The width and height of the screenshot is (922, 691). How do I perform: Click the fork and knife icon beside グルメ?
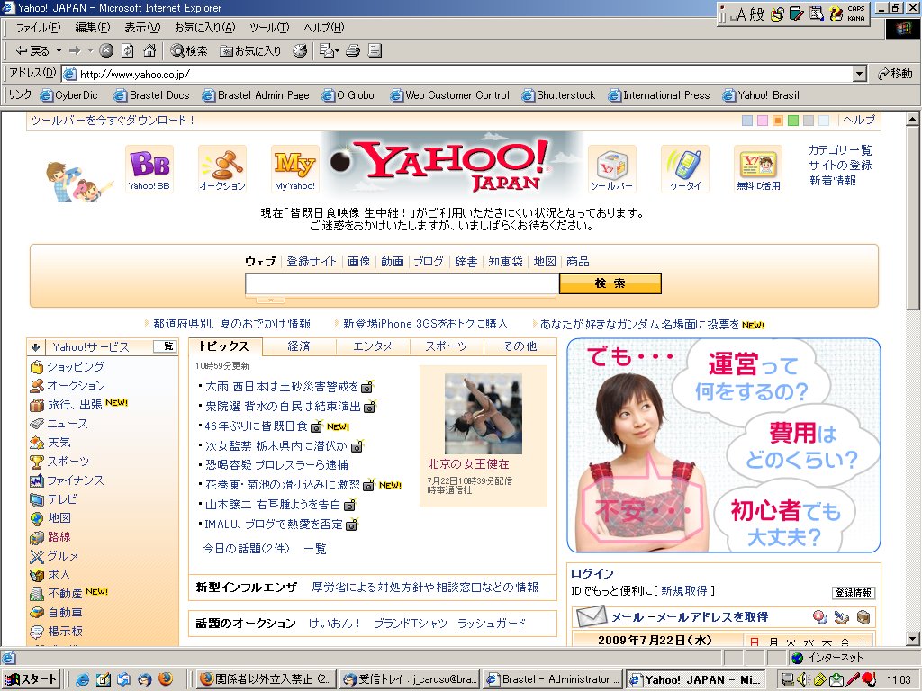coord(36,556)
